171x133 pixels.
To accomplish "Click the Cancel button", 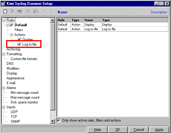I will tap(139, 130).
